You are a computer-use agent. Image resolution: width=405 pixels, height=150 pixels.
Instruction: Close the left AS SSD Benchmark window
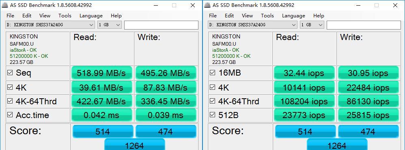click(193, 5)
